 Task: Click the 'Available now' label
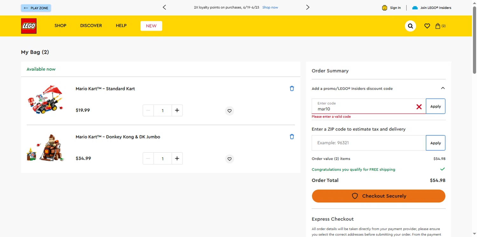pyautogui.click(x=41, y=69)
